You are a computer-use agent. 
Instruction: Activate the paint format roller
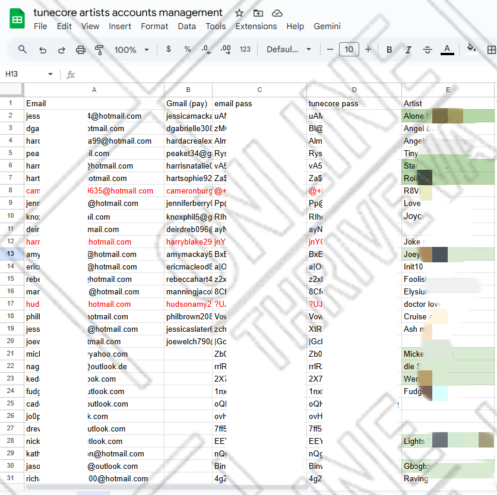click(99, 49)
